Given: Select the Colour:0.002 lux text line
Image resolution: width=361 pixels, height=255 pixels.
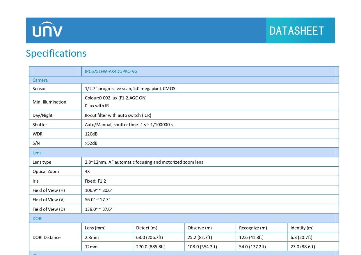Looking at the screenshot, I should pyautogui.click(x=116, y=98).
